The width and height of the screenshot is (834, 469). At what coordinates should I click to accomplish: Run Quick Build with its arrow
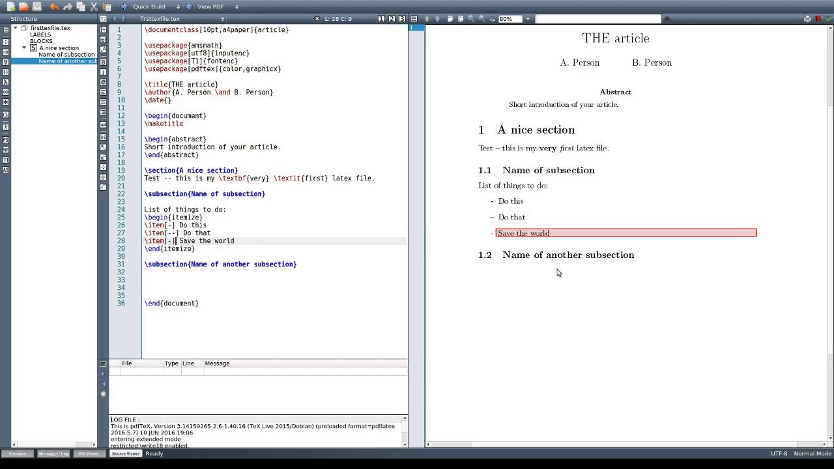124,7
